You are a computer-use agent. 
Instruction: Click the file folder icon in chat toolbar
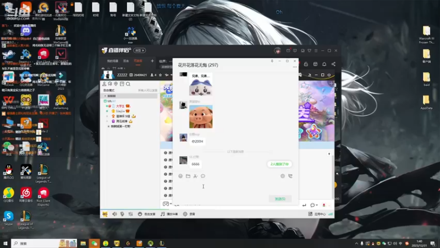tap(188, 176)
